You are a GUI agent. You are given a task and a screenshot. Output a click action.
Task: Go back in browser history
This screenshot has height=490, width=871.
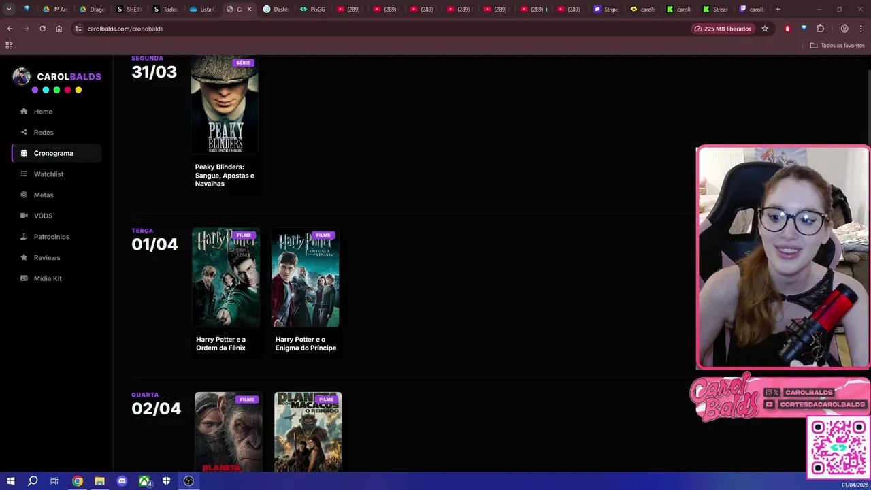10,29
